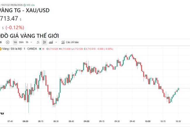Switch to the 30m timeframe
Screen dimensions: 190x127
pos(21,42)
